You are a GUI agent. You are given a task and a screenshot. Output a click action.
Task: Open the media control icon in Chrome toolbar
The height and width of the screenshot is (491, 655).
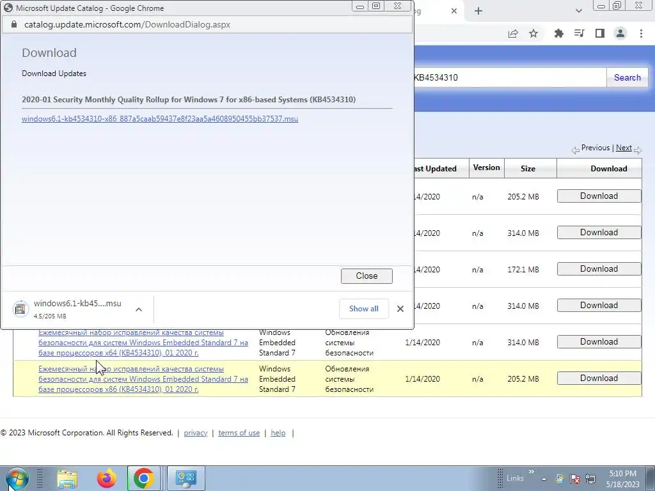pyautogui.click(x=579, y=33)
